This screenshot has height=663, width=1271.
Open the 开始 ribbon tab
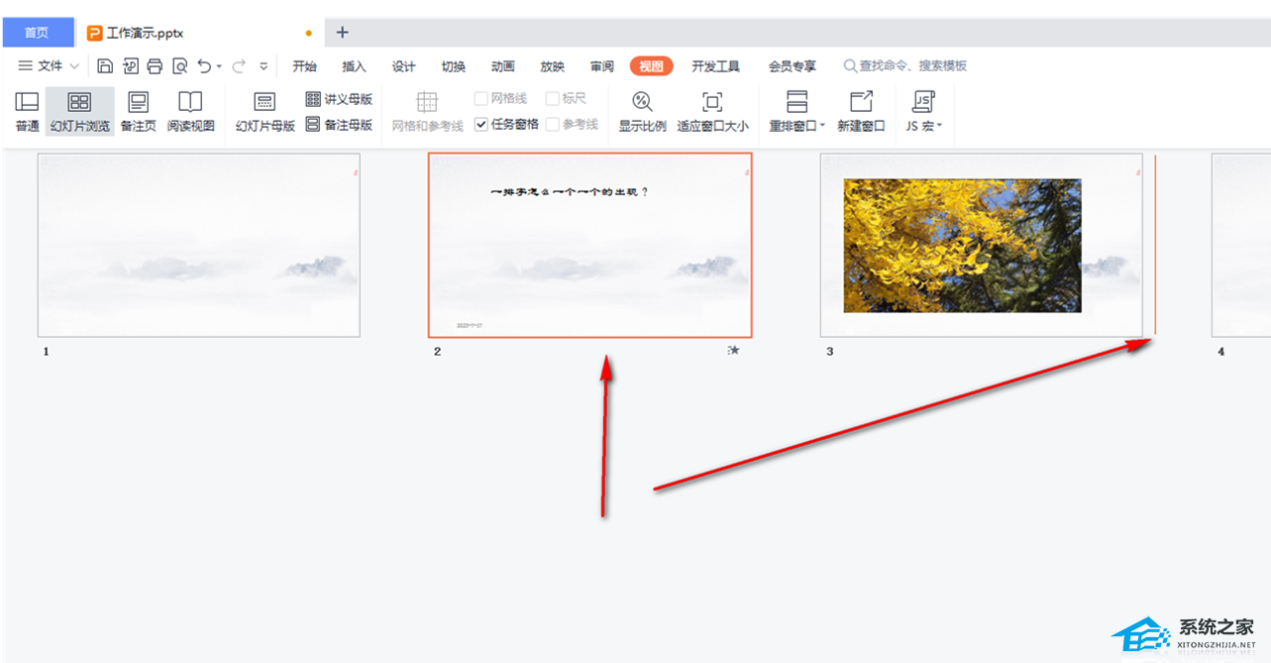304,66
